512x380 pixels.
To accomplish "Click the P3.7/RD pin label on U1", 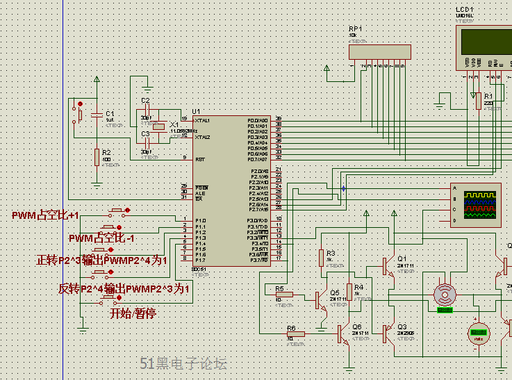I will [259, 261].
